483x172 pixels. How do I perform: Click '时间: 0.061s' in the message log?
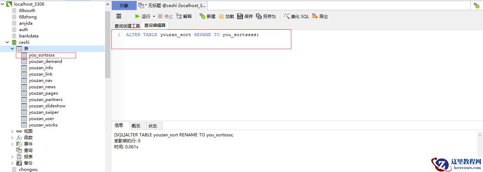tap(126, 147)
